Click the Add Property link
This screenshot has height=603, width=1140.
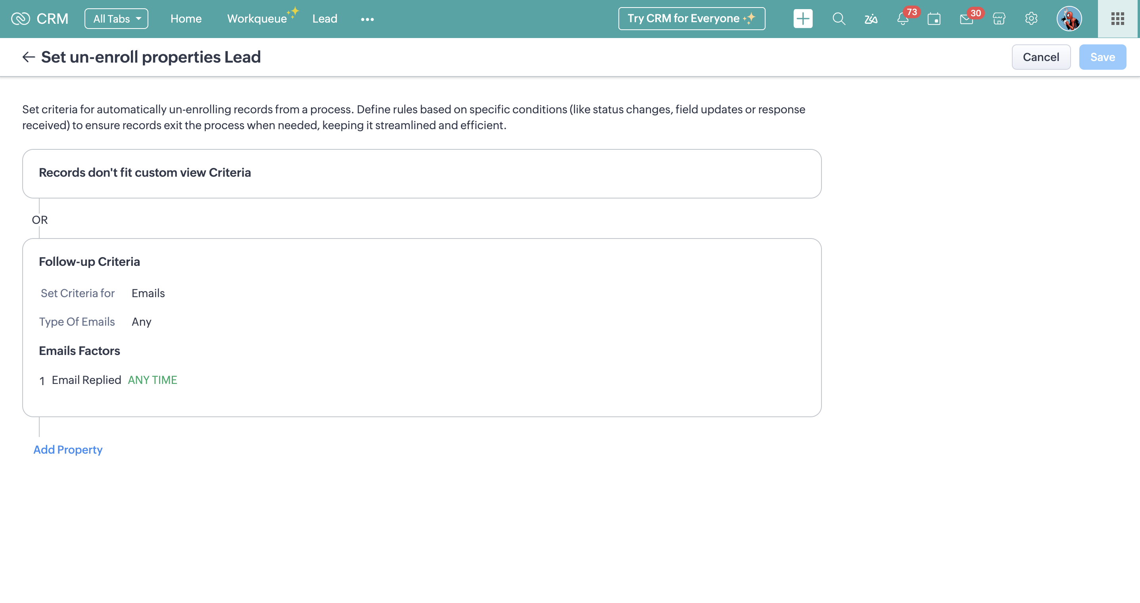68,450
